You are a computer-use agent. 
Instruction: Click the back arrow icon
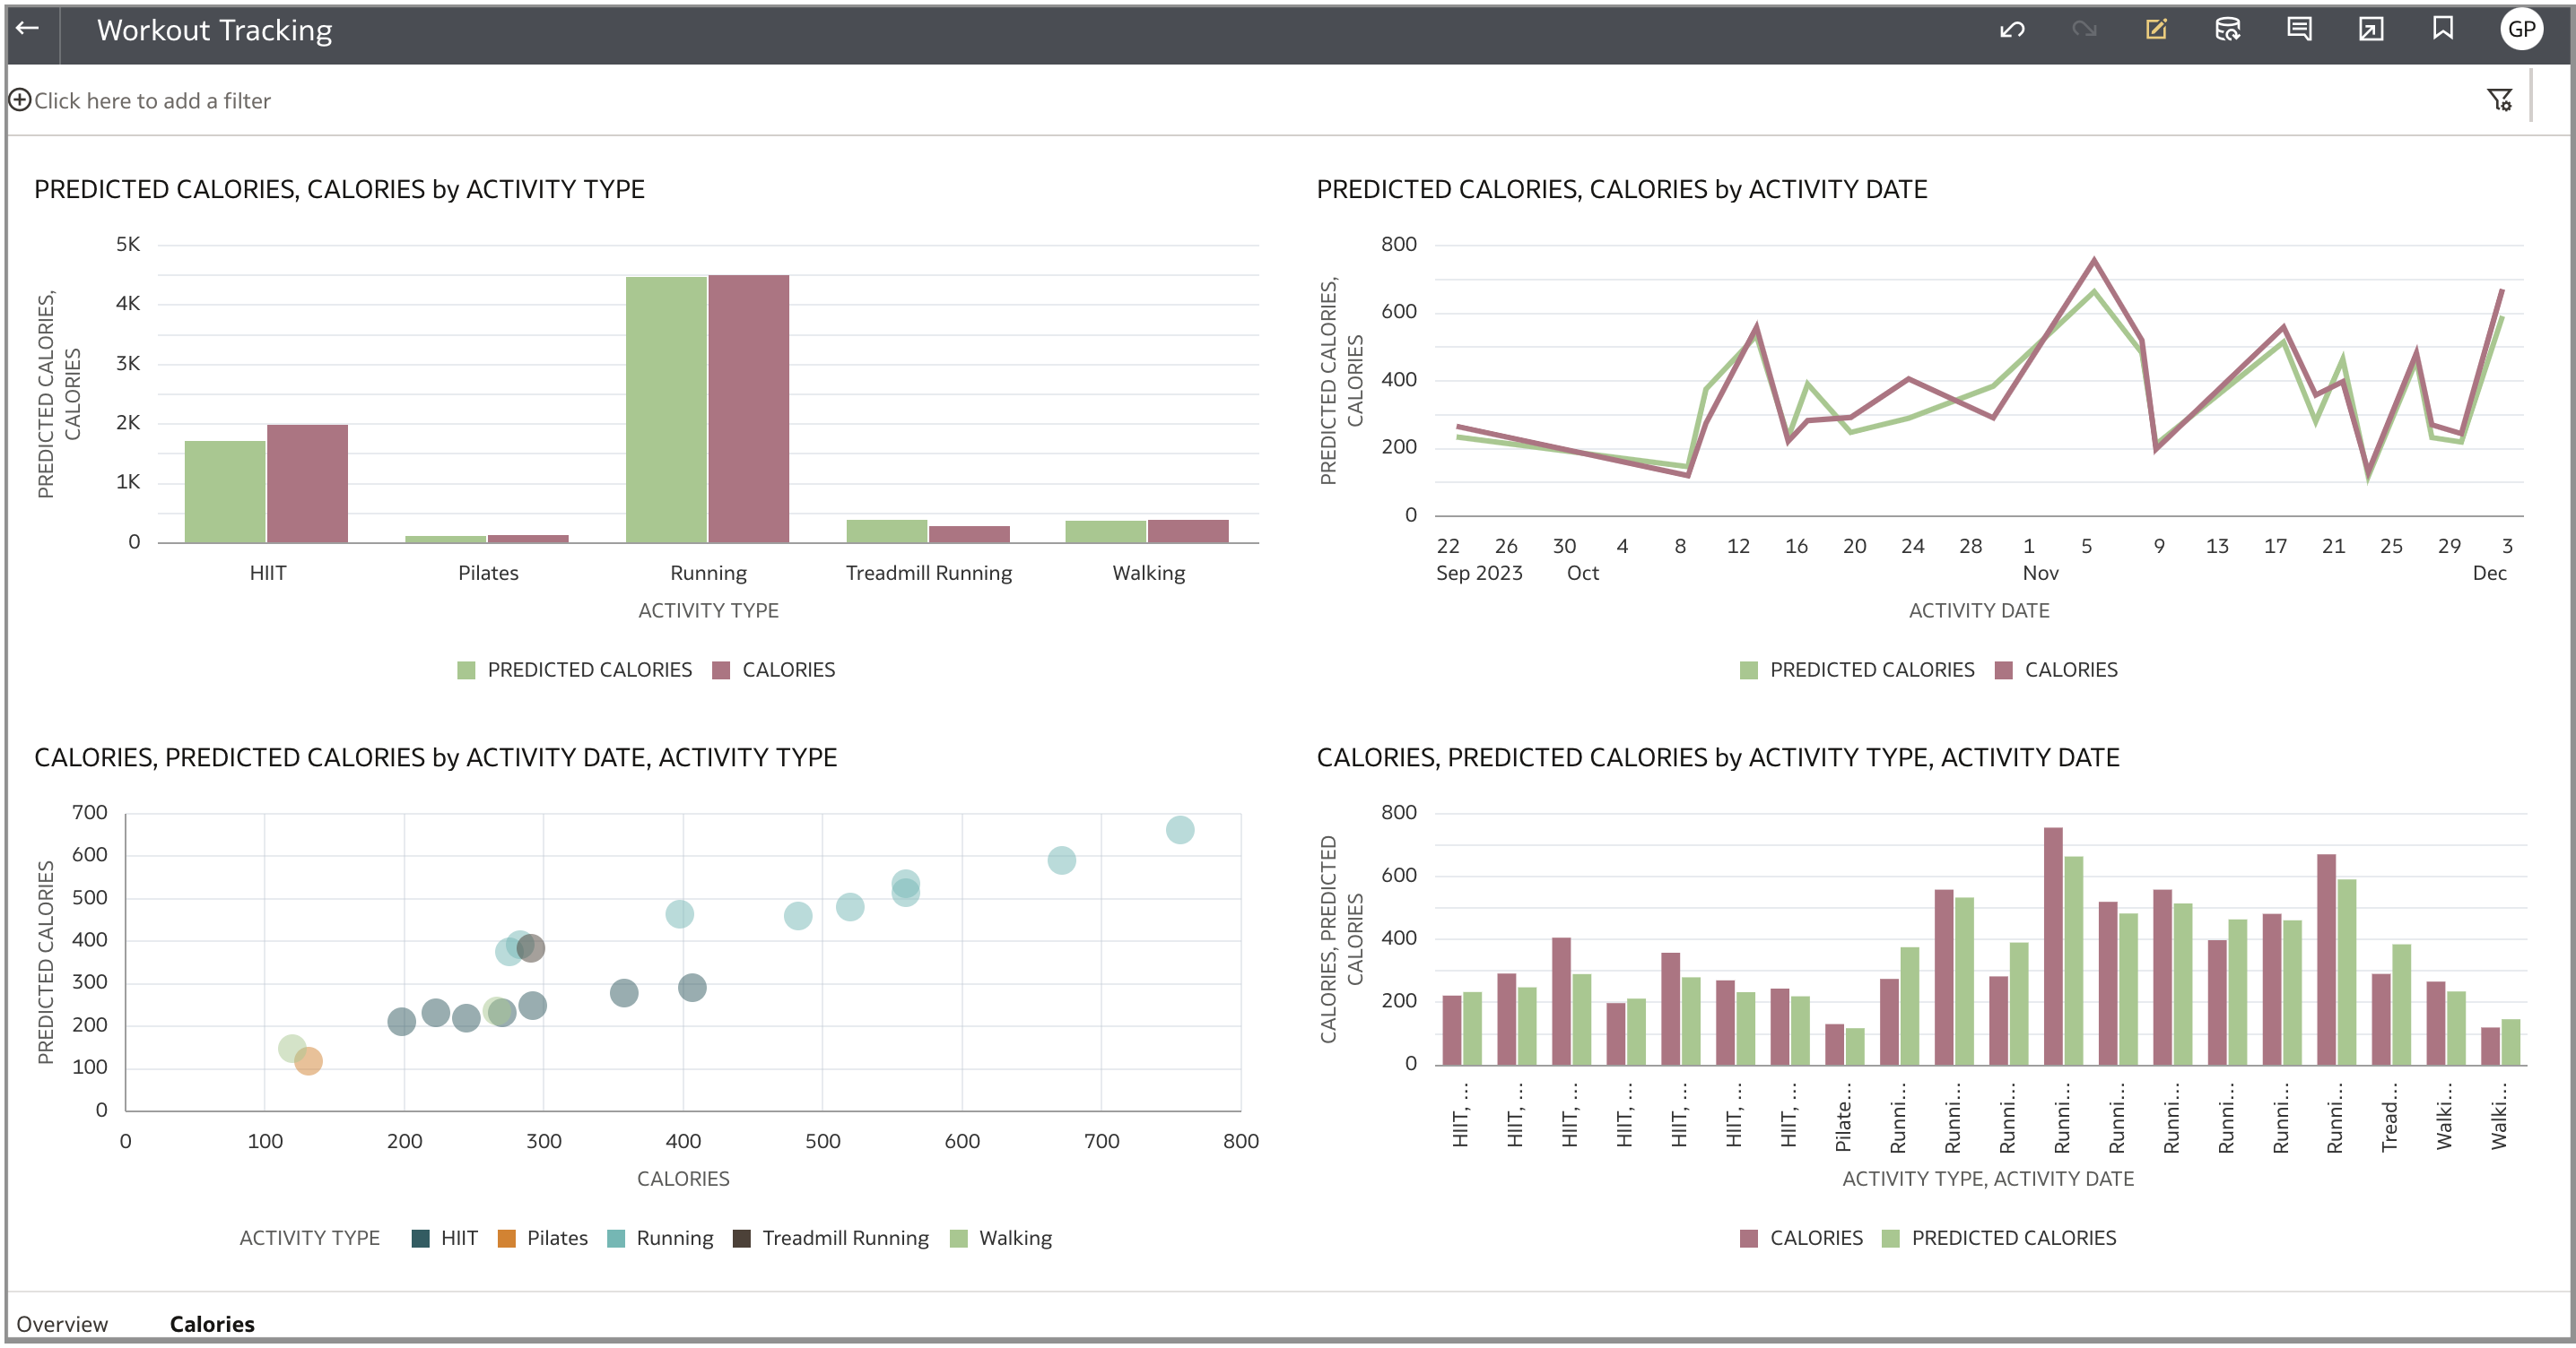28,29
